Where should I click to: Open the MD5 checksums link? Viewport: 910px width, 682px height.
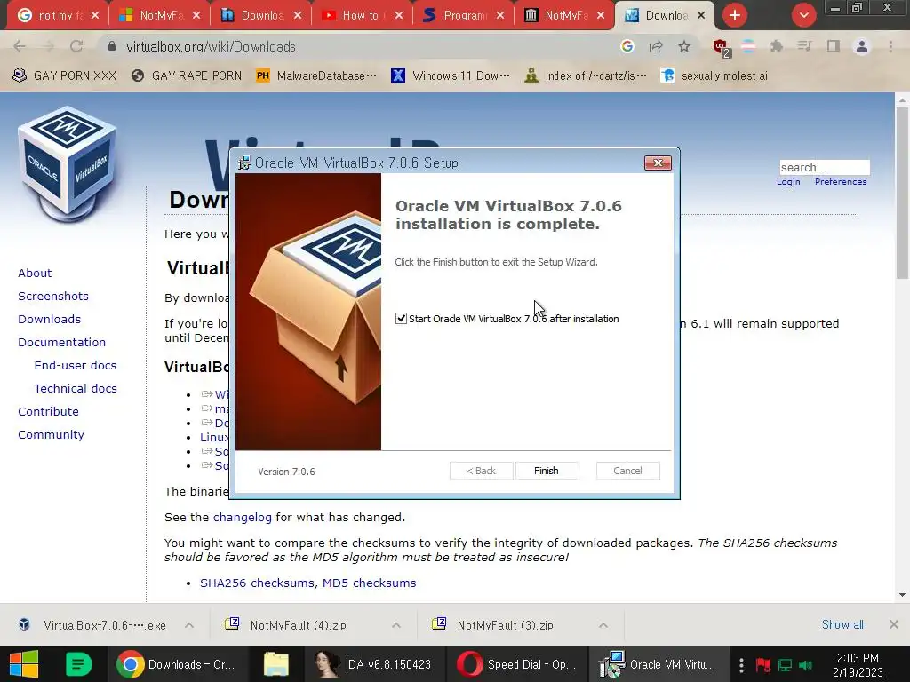(x=369, y=583)
